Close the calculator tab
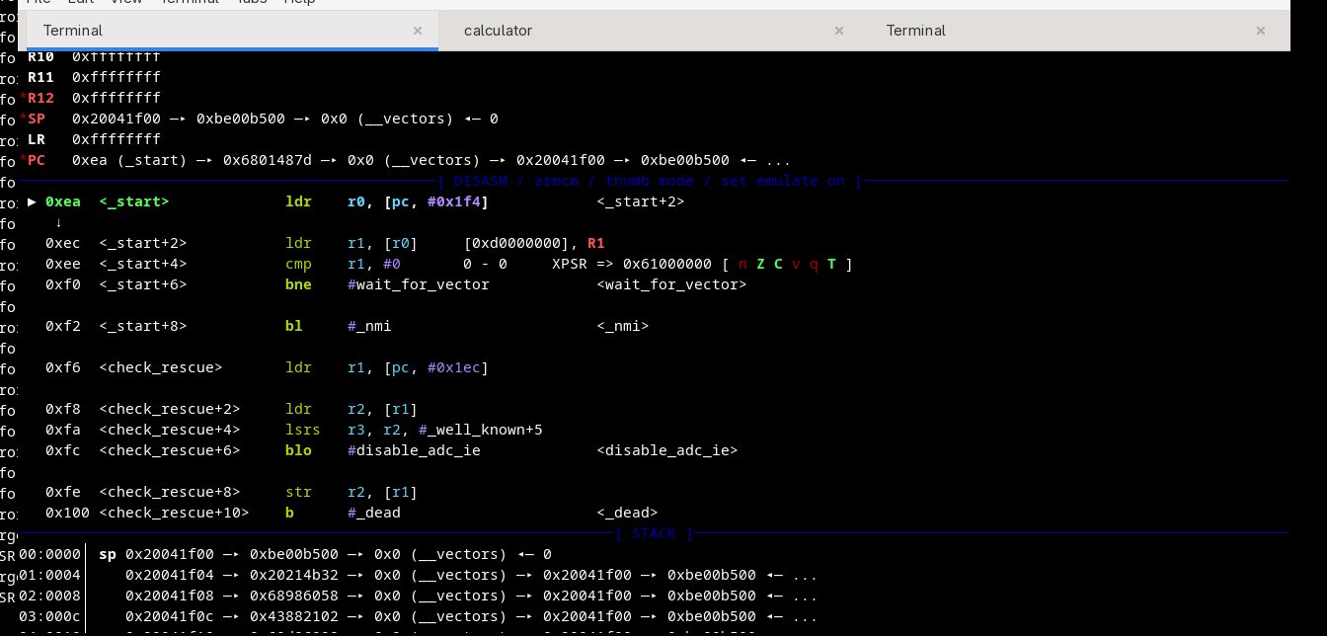Viewport: 1327px width, 636px height. coord(839,31)
